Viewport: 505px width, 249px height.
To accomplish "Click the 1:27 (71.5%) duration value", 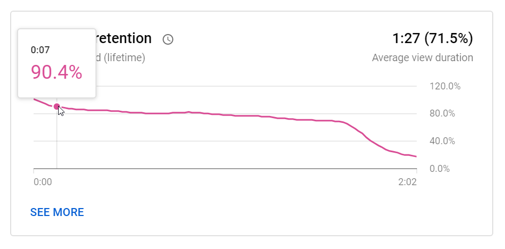I will pyautogui.click(x=432, y=38).
